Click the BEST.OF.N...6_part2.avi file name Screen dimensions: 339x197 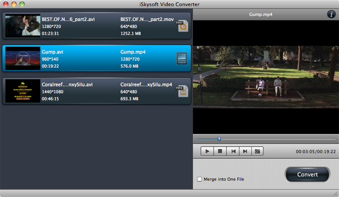(x=68, y=19)
